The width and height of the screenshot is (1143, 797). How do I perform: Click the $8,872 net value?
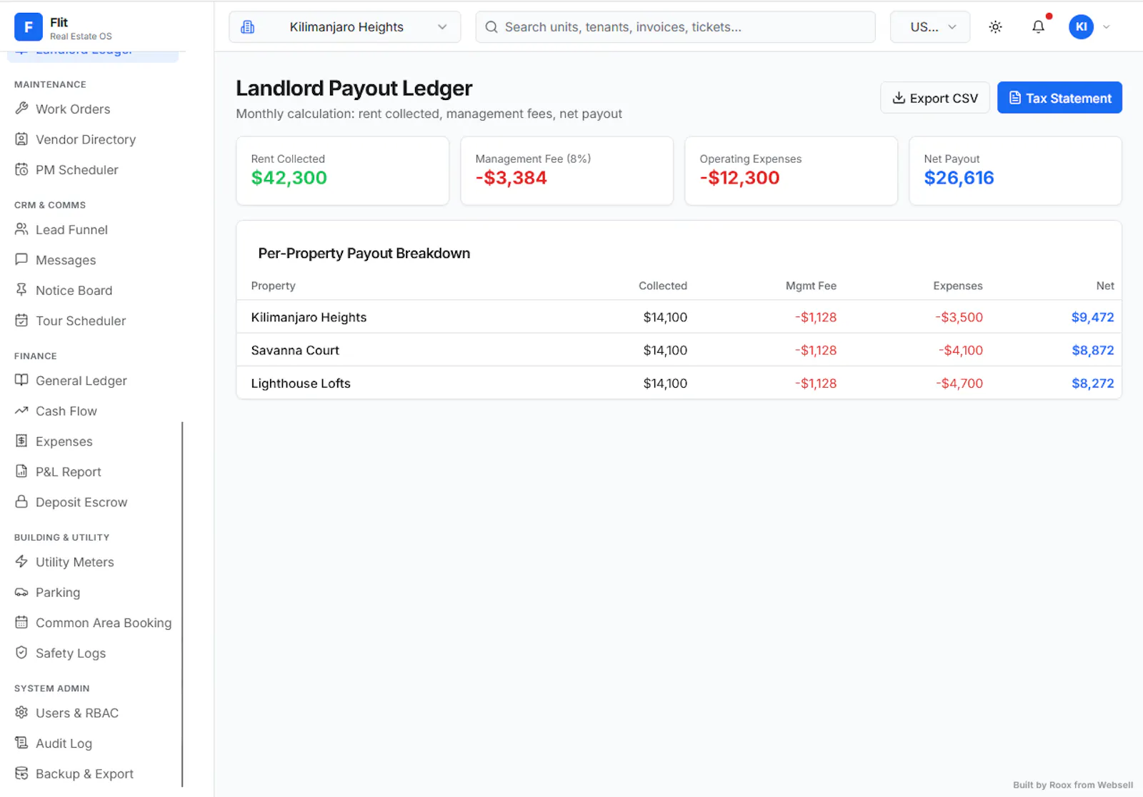(1092, 350)
